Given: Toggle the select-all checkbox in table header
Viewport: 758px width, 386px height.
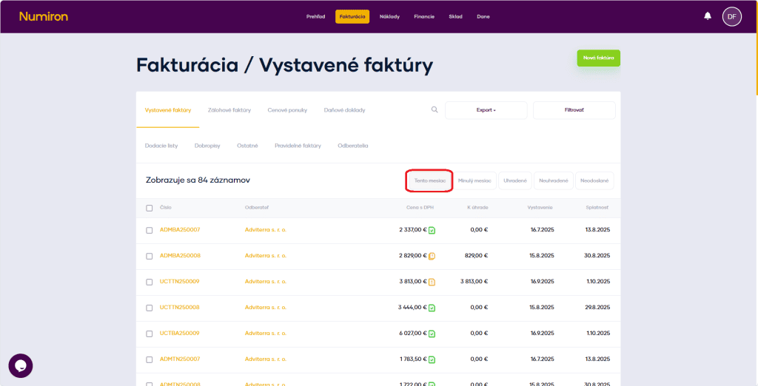Looking at the screenshot, I should pos(150,208).
